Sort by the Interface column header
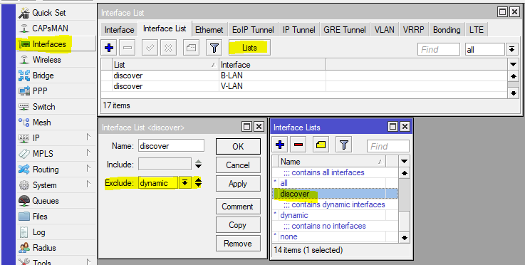This screenshot has height=265, width=525. (x=272, y=65)
